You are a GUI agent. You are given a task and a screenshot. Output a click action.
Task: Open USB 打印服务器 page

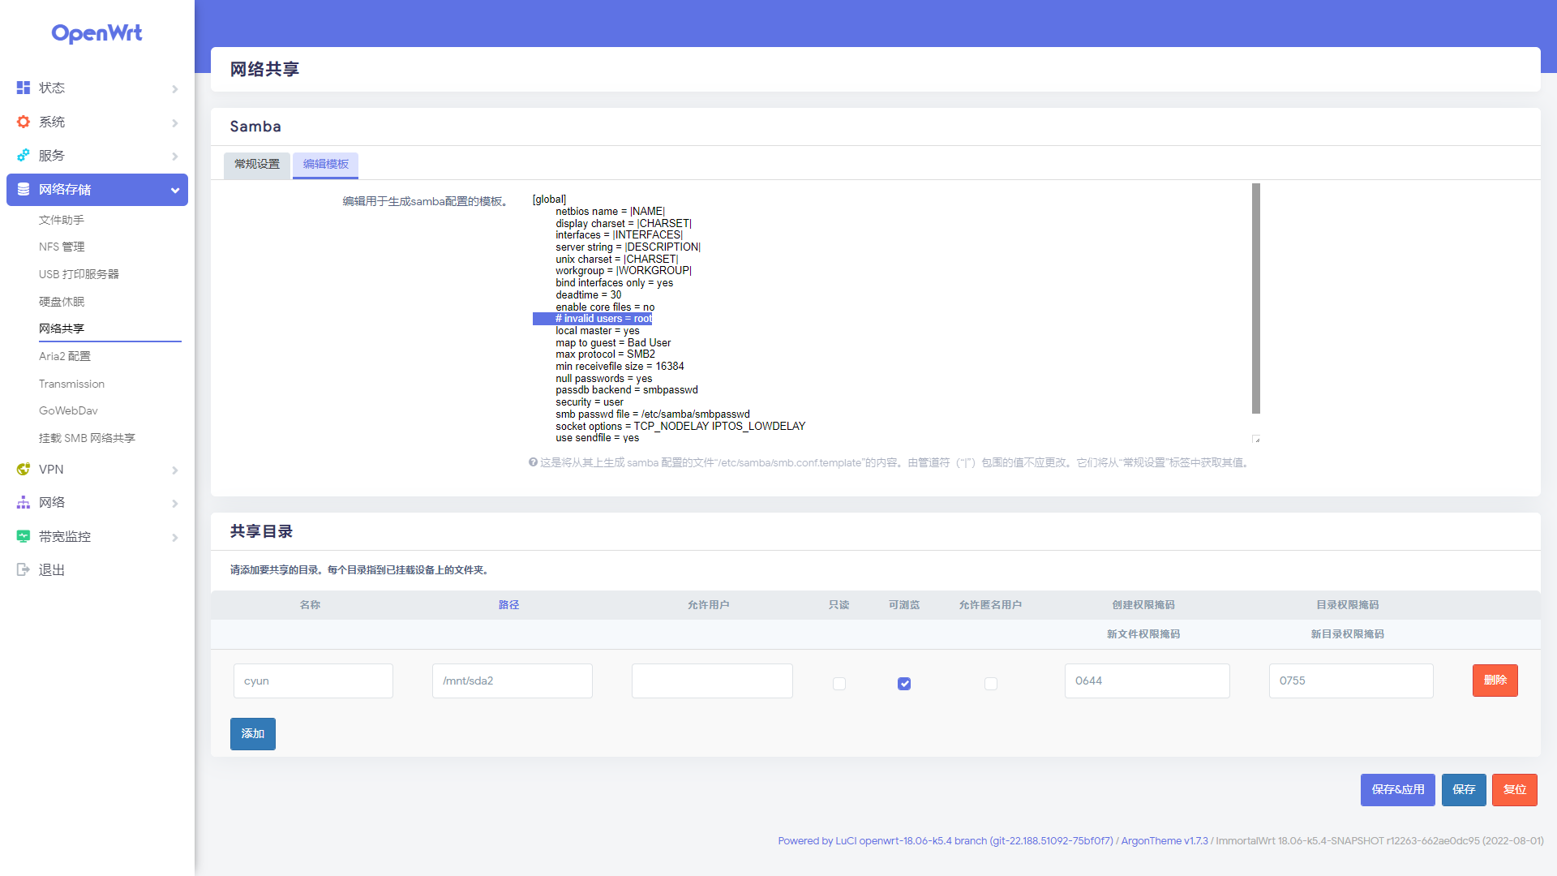(79, 274)
